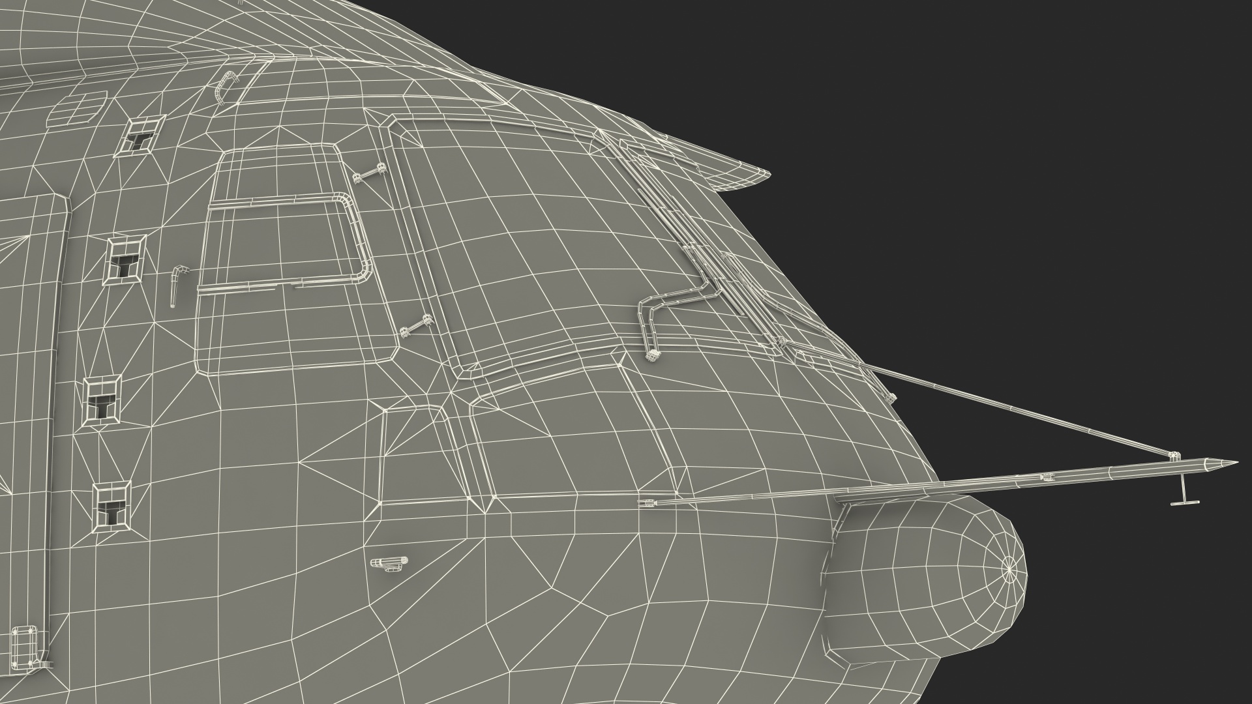This screenshot has width=1252, height=704.
Task: Click the small sensor below the windshield
Action: [389, 563]
